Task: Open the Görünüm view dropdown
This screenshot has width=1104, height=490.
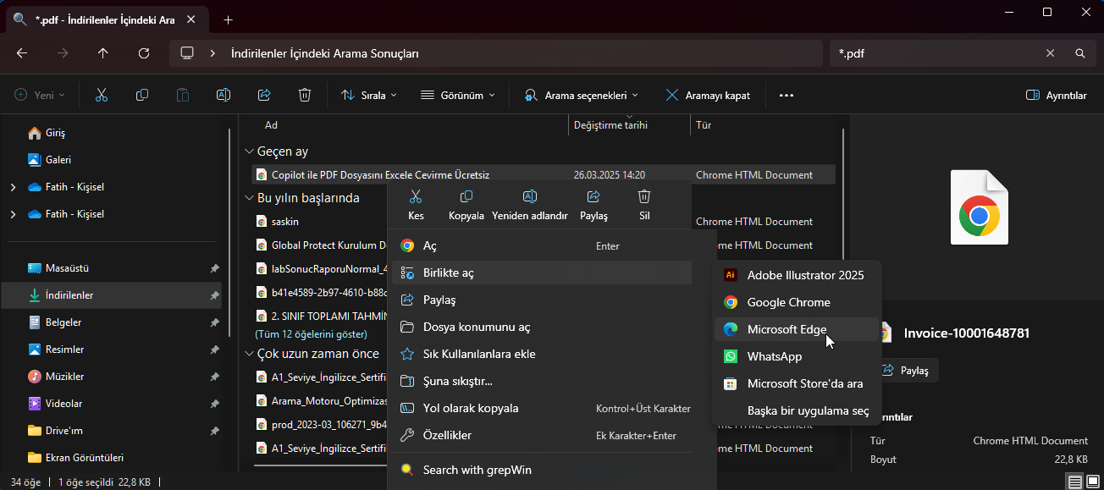Action: [x=458, y=96]
